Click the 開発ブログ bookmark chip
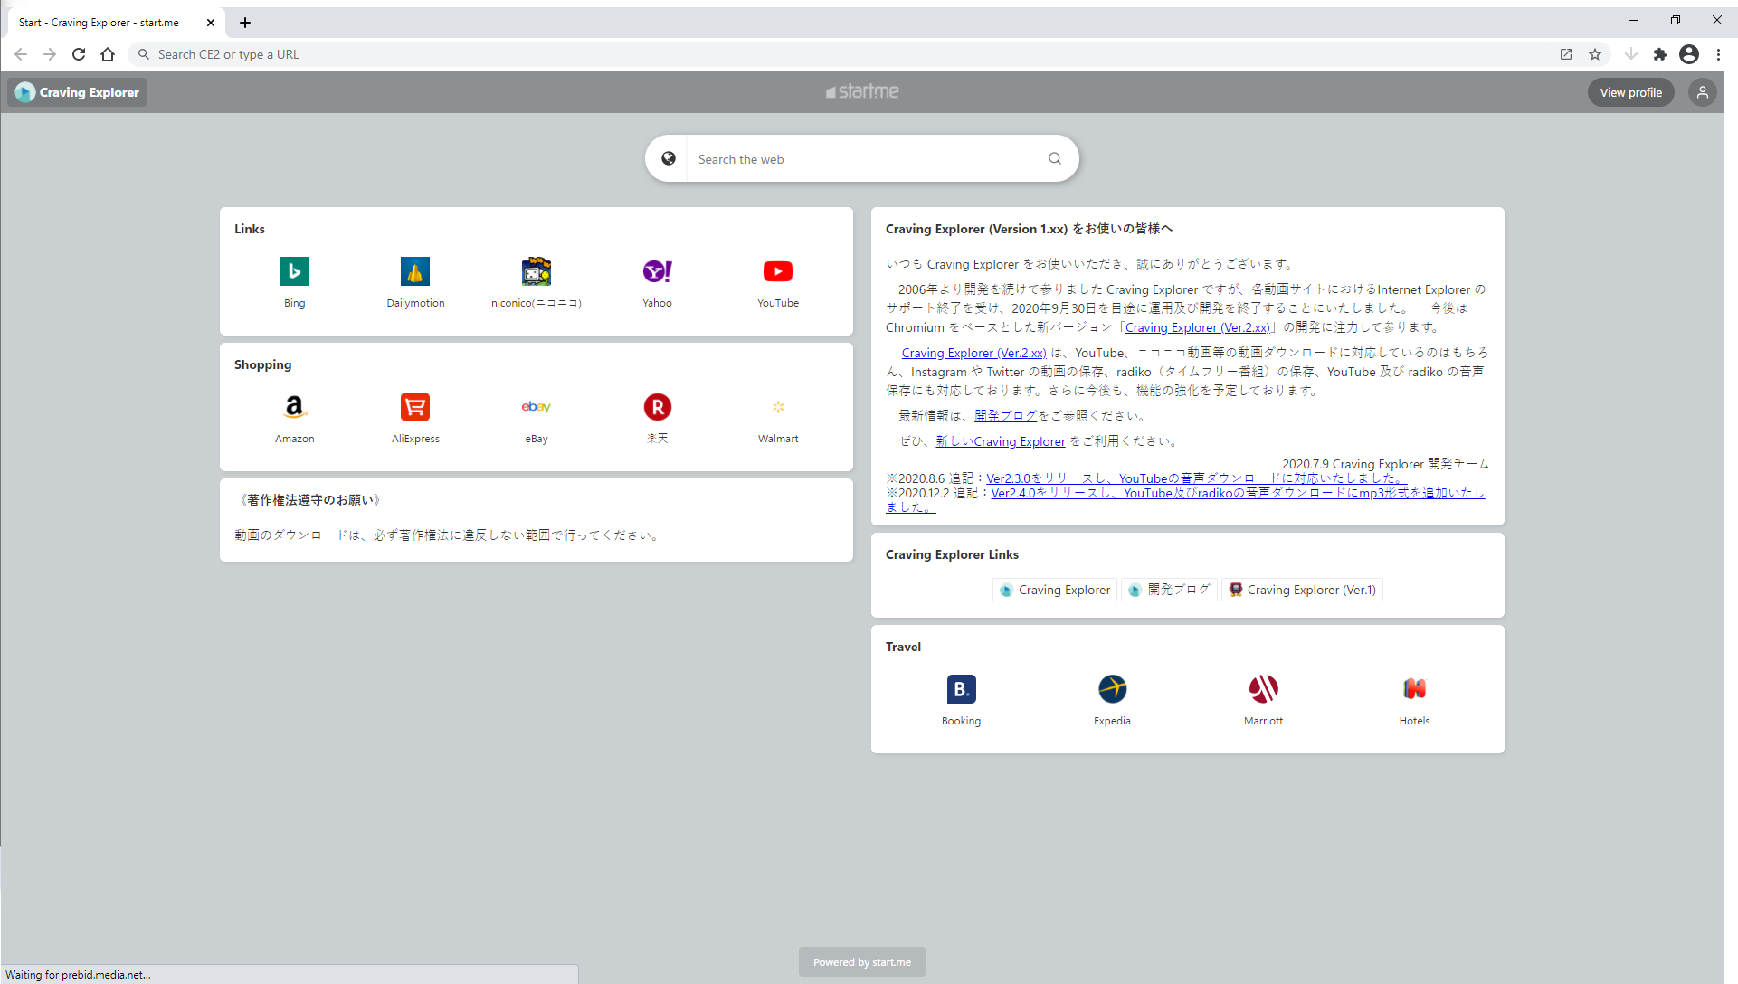 pos(1170,590)
